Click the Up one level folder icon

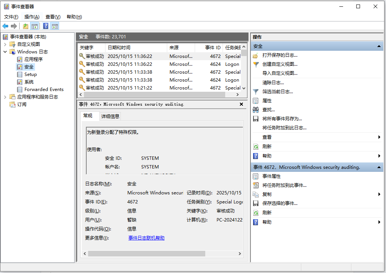[25, 26]
